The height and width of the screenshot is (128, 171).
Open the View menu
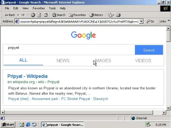click(25, 8)
